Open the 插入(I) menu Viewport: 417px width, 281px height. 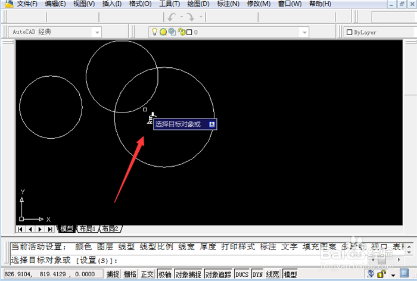(112, 4)
